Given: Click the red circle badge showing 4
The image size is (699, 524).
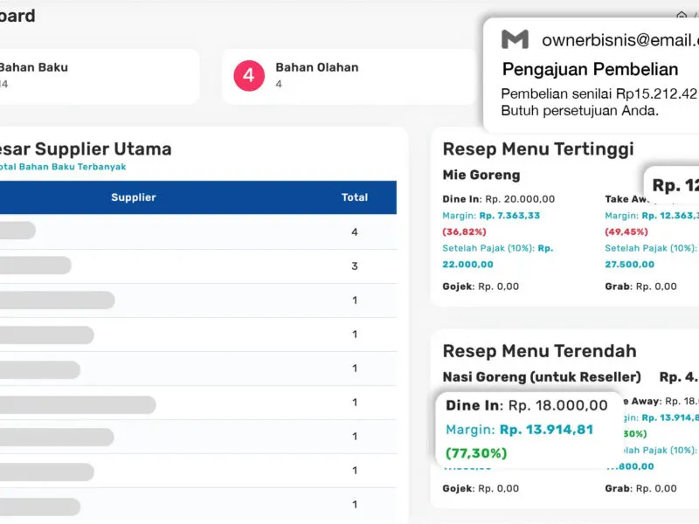Looking at the screenshot, I should (x=249, y=76).
